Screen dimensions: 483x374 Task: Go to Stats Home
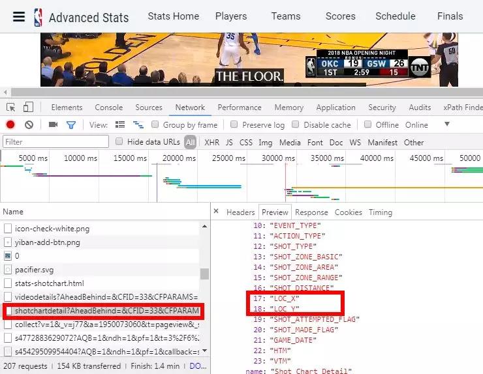[174, 16]
